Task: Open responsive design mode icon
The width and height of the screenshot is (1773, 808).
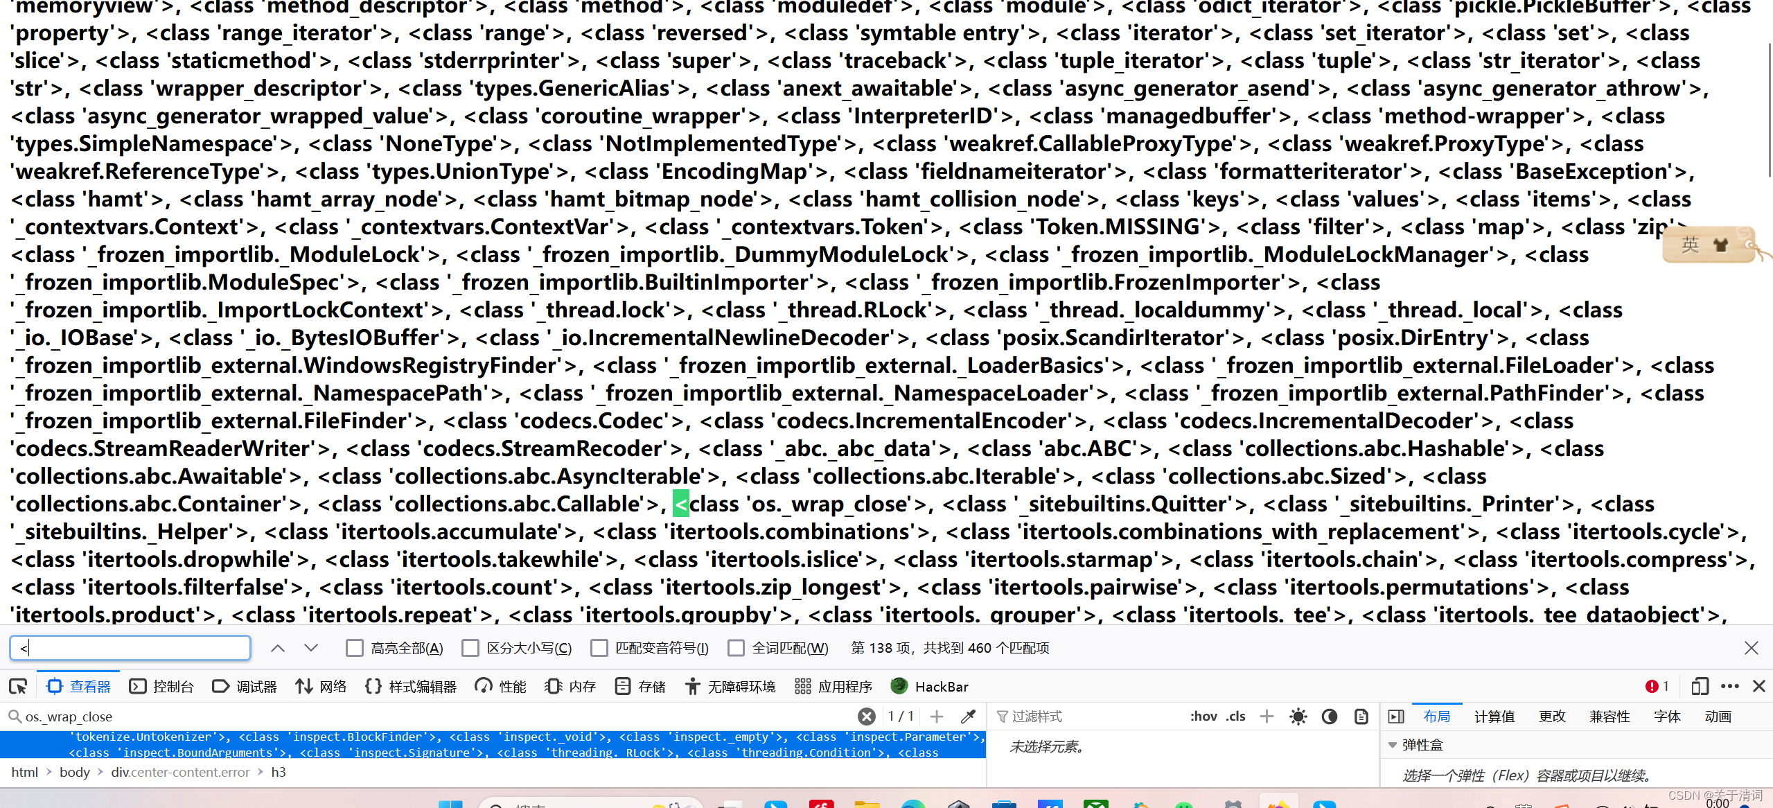Action: (1699, 686)
